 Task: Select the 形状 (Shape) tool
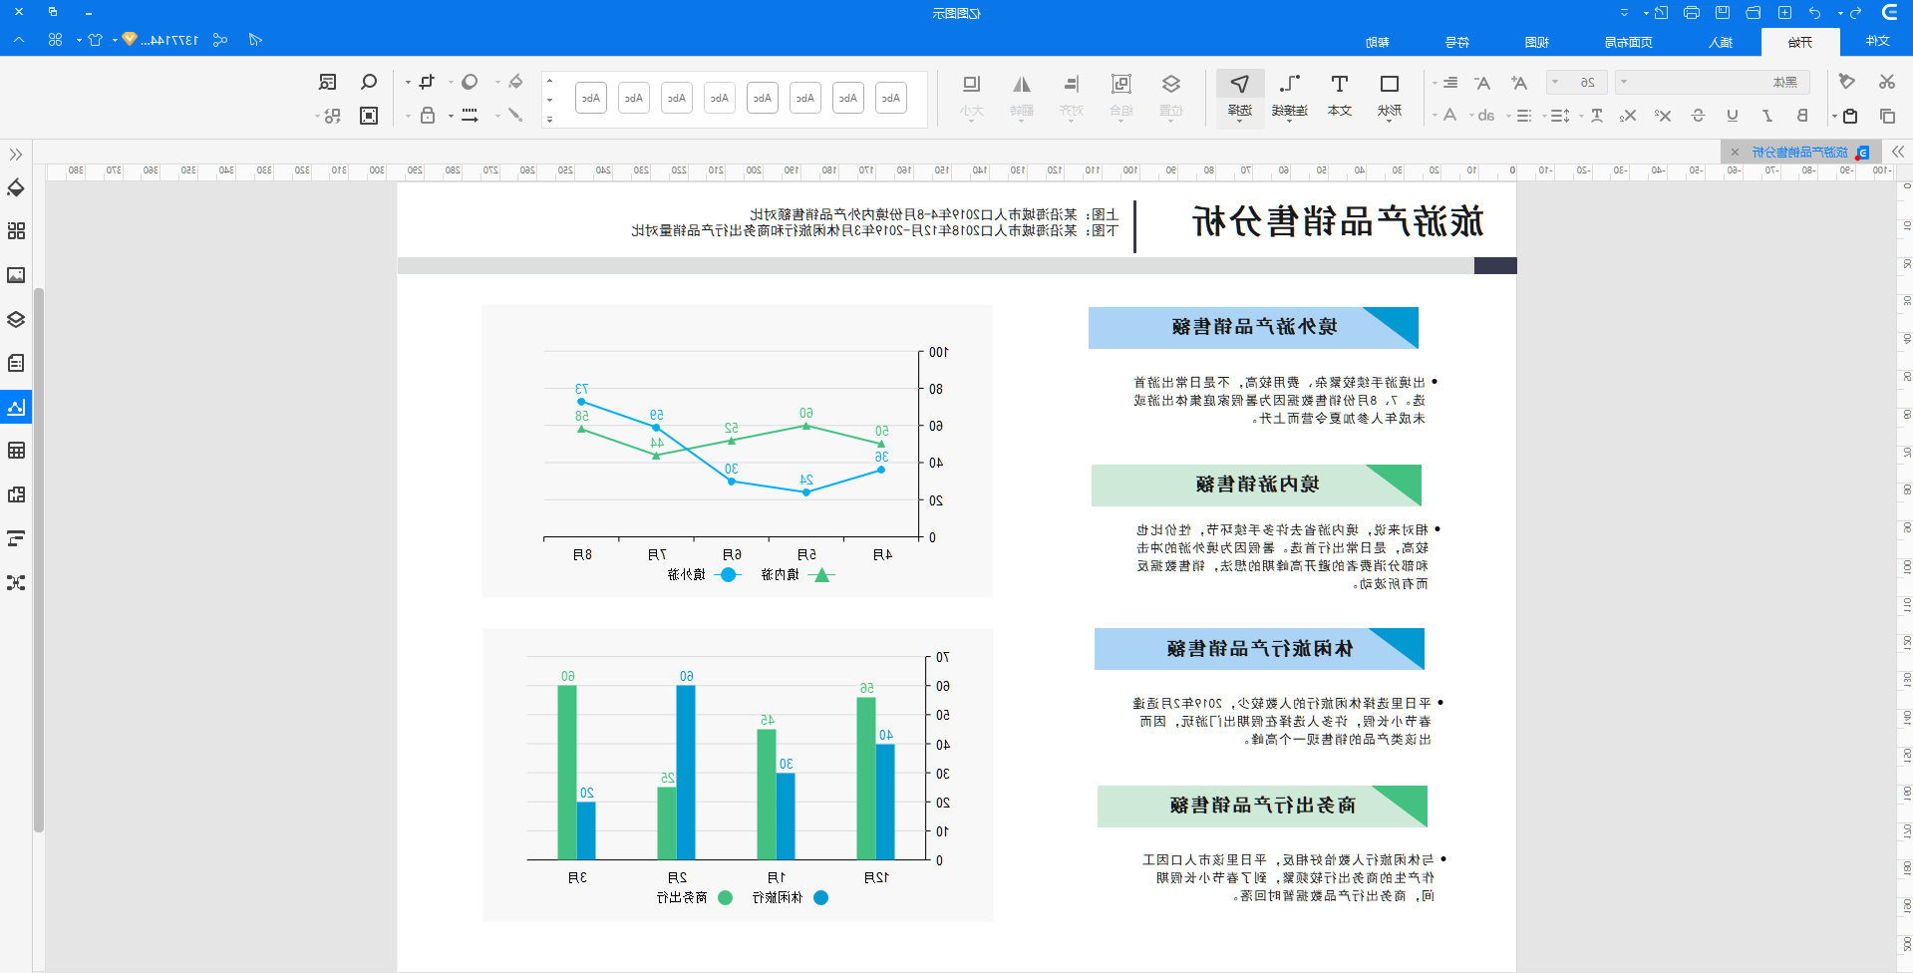coord(1390,96)
